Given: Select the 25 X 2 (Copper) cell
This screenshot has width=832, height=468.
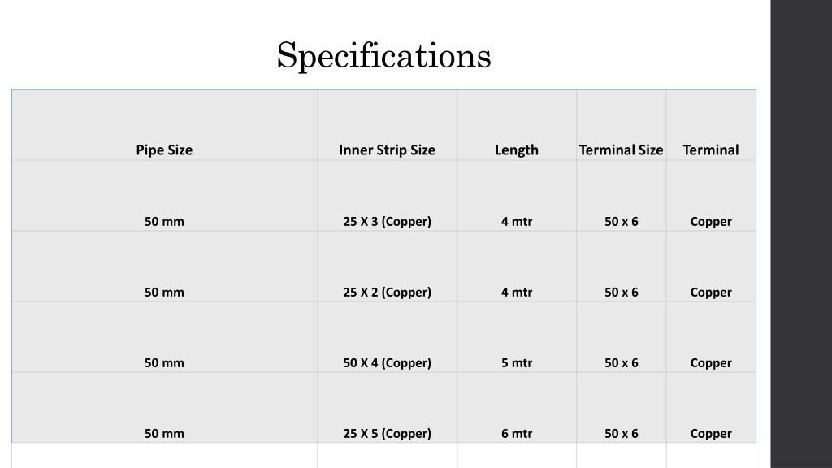Looking at the screenshot, I should 388,266.
